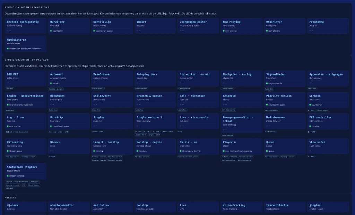
Task: Open the Stiltewacht flow-silence card
Action: pos(112,100)
